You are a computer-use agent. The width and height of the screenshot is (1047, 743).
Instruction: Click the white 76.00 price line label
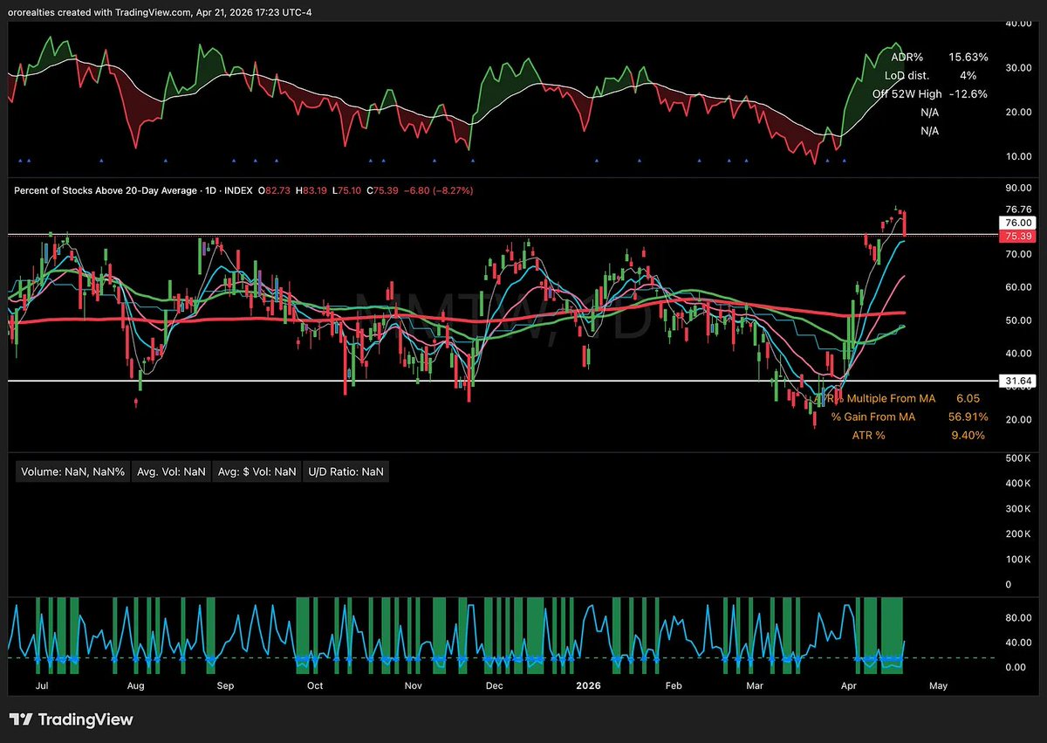1019,224
